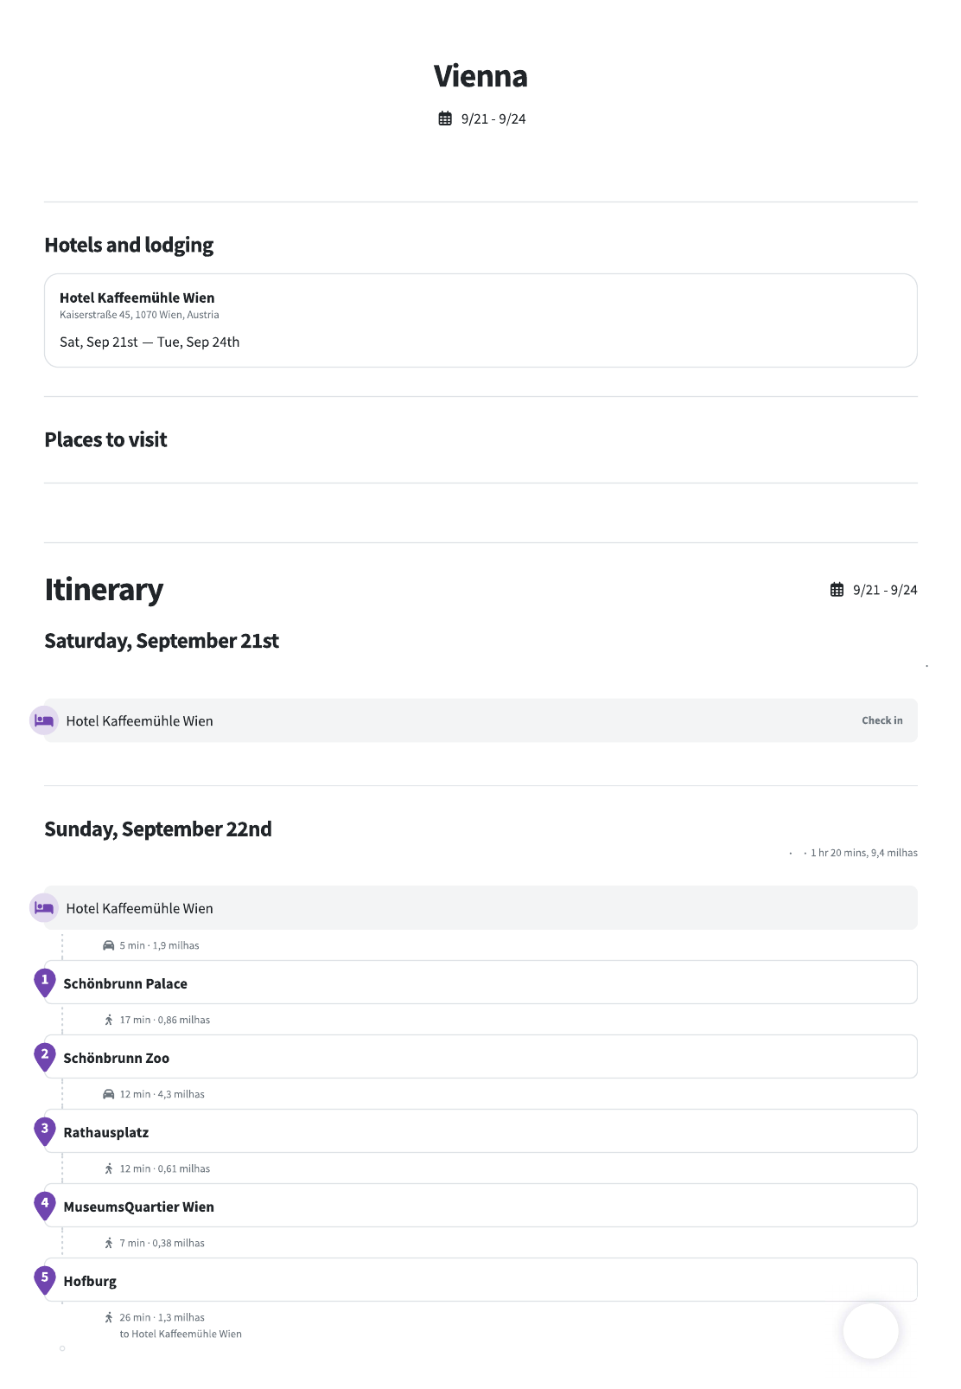
Task: Click the calendar icon under Vienna title
Action: pyautogui.click(x=445, y=118)
